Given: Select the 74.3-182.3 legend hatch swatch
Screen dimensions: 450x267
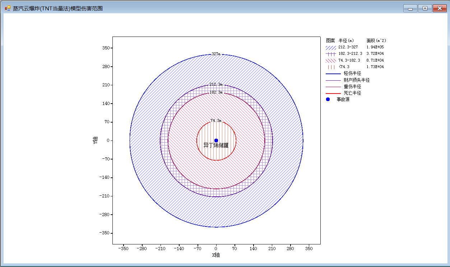Looking at the screenshot, I should (x=331, y=60).
